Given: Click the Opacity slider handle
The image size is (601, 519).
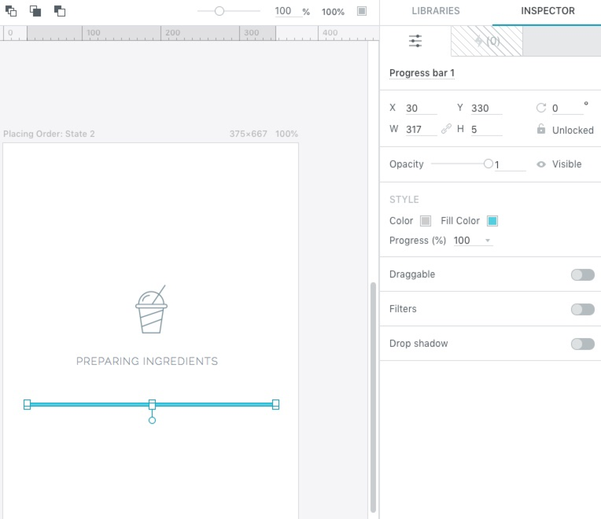Looking at the screenshot, I should pyautogui.click(x=488, y=164).
